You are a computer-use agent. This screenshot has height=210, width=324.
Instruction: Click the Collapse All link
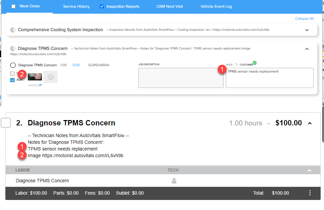click(x=304, y=19)
